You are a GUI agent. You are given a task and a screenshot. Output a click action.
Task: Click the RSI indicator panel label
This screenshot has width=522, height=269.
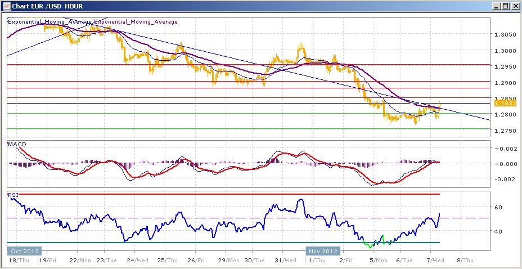[13, 195]
